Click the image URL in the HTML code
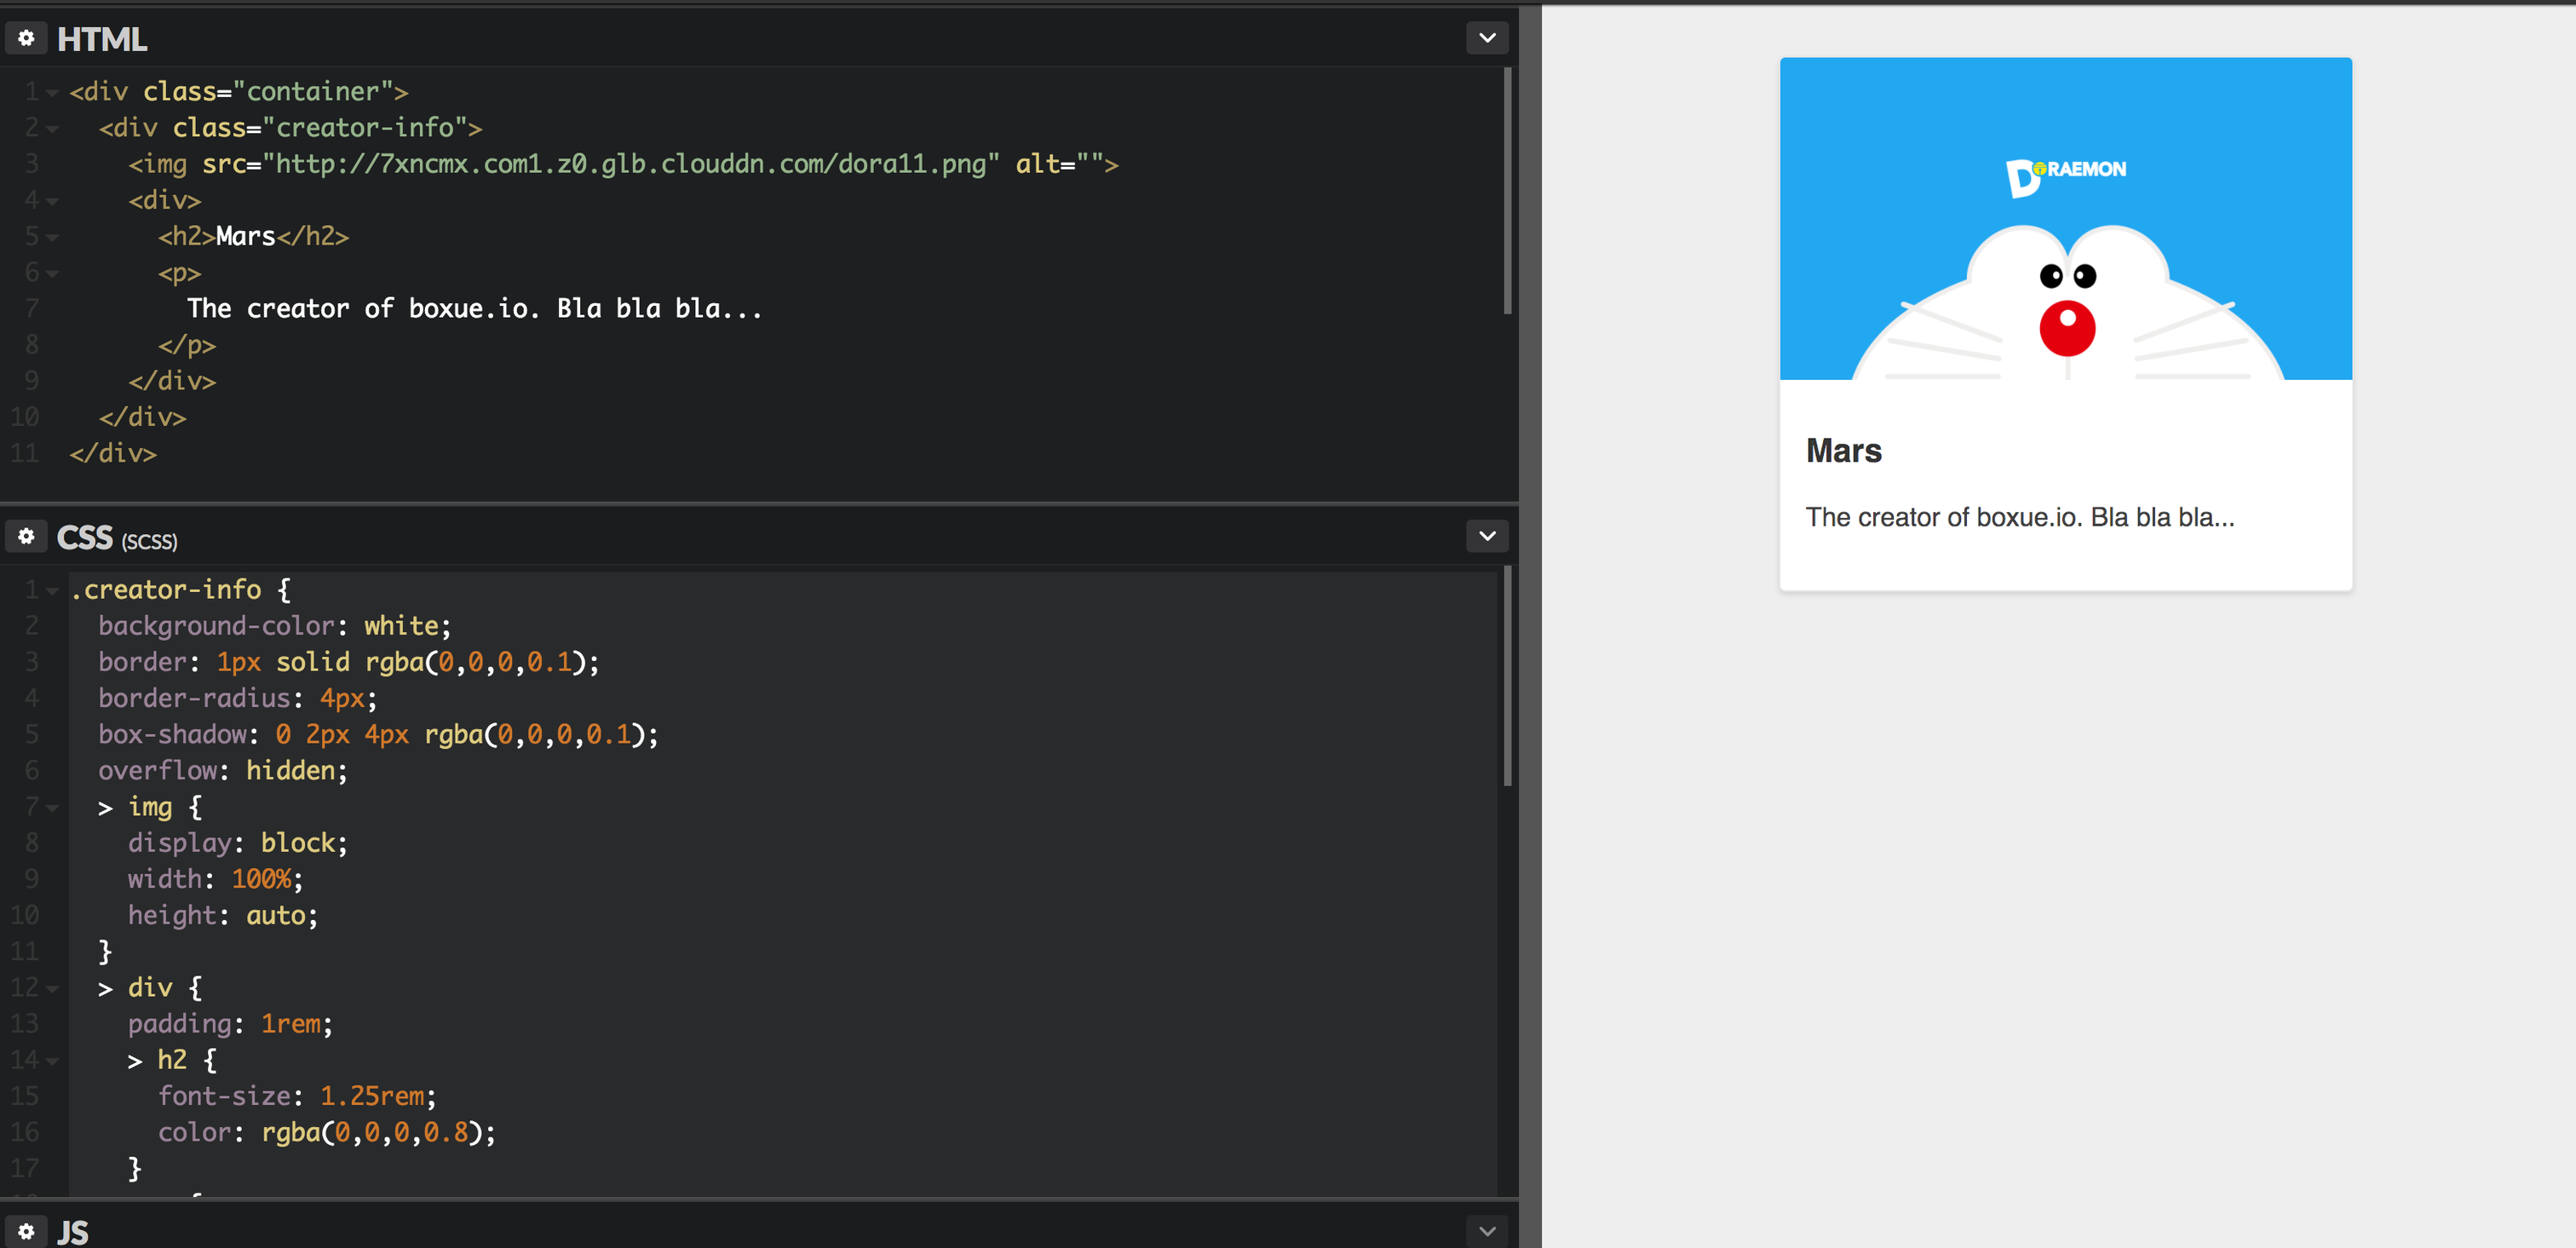Screen dimensions: 2576x1248 630,164
